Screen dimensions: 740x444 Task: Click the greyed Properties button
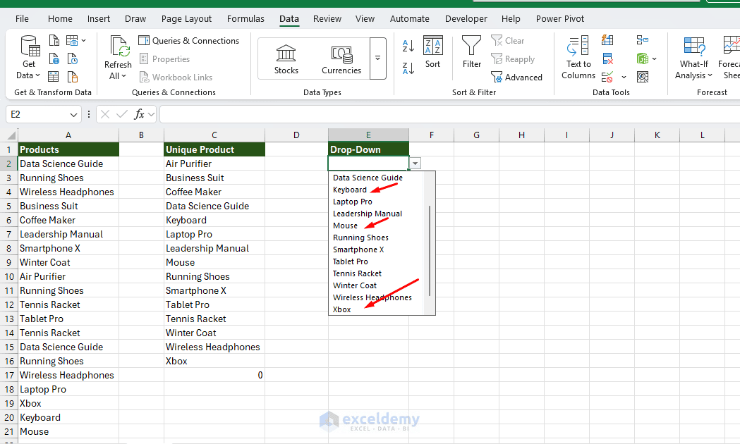[x=164, y=59]
